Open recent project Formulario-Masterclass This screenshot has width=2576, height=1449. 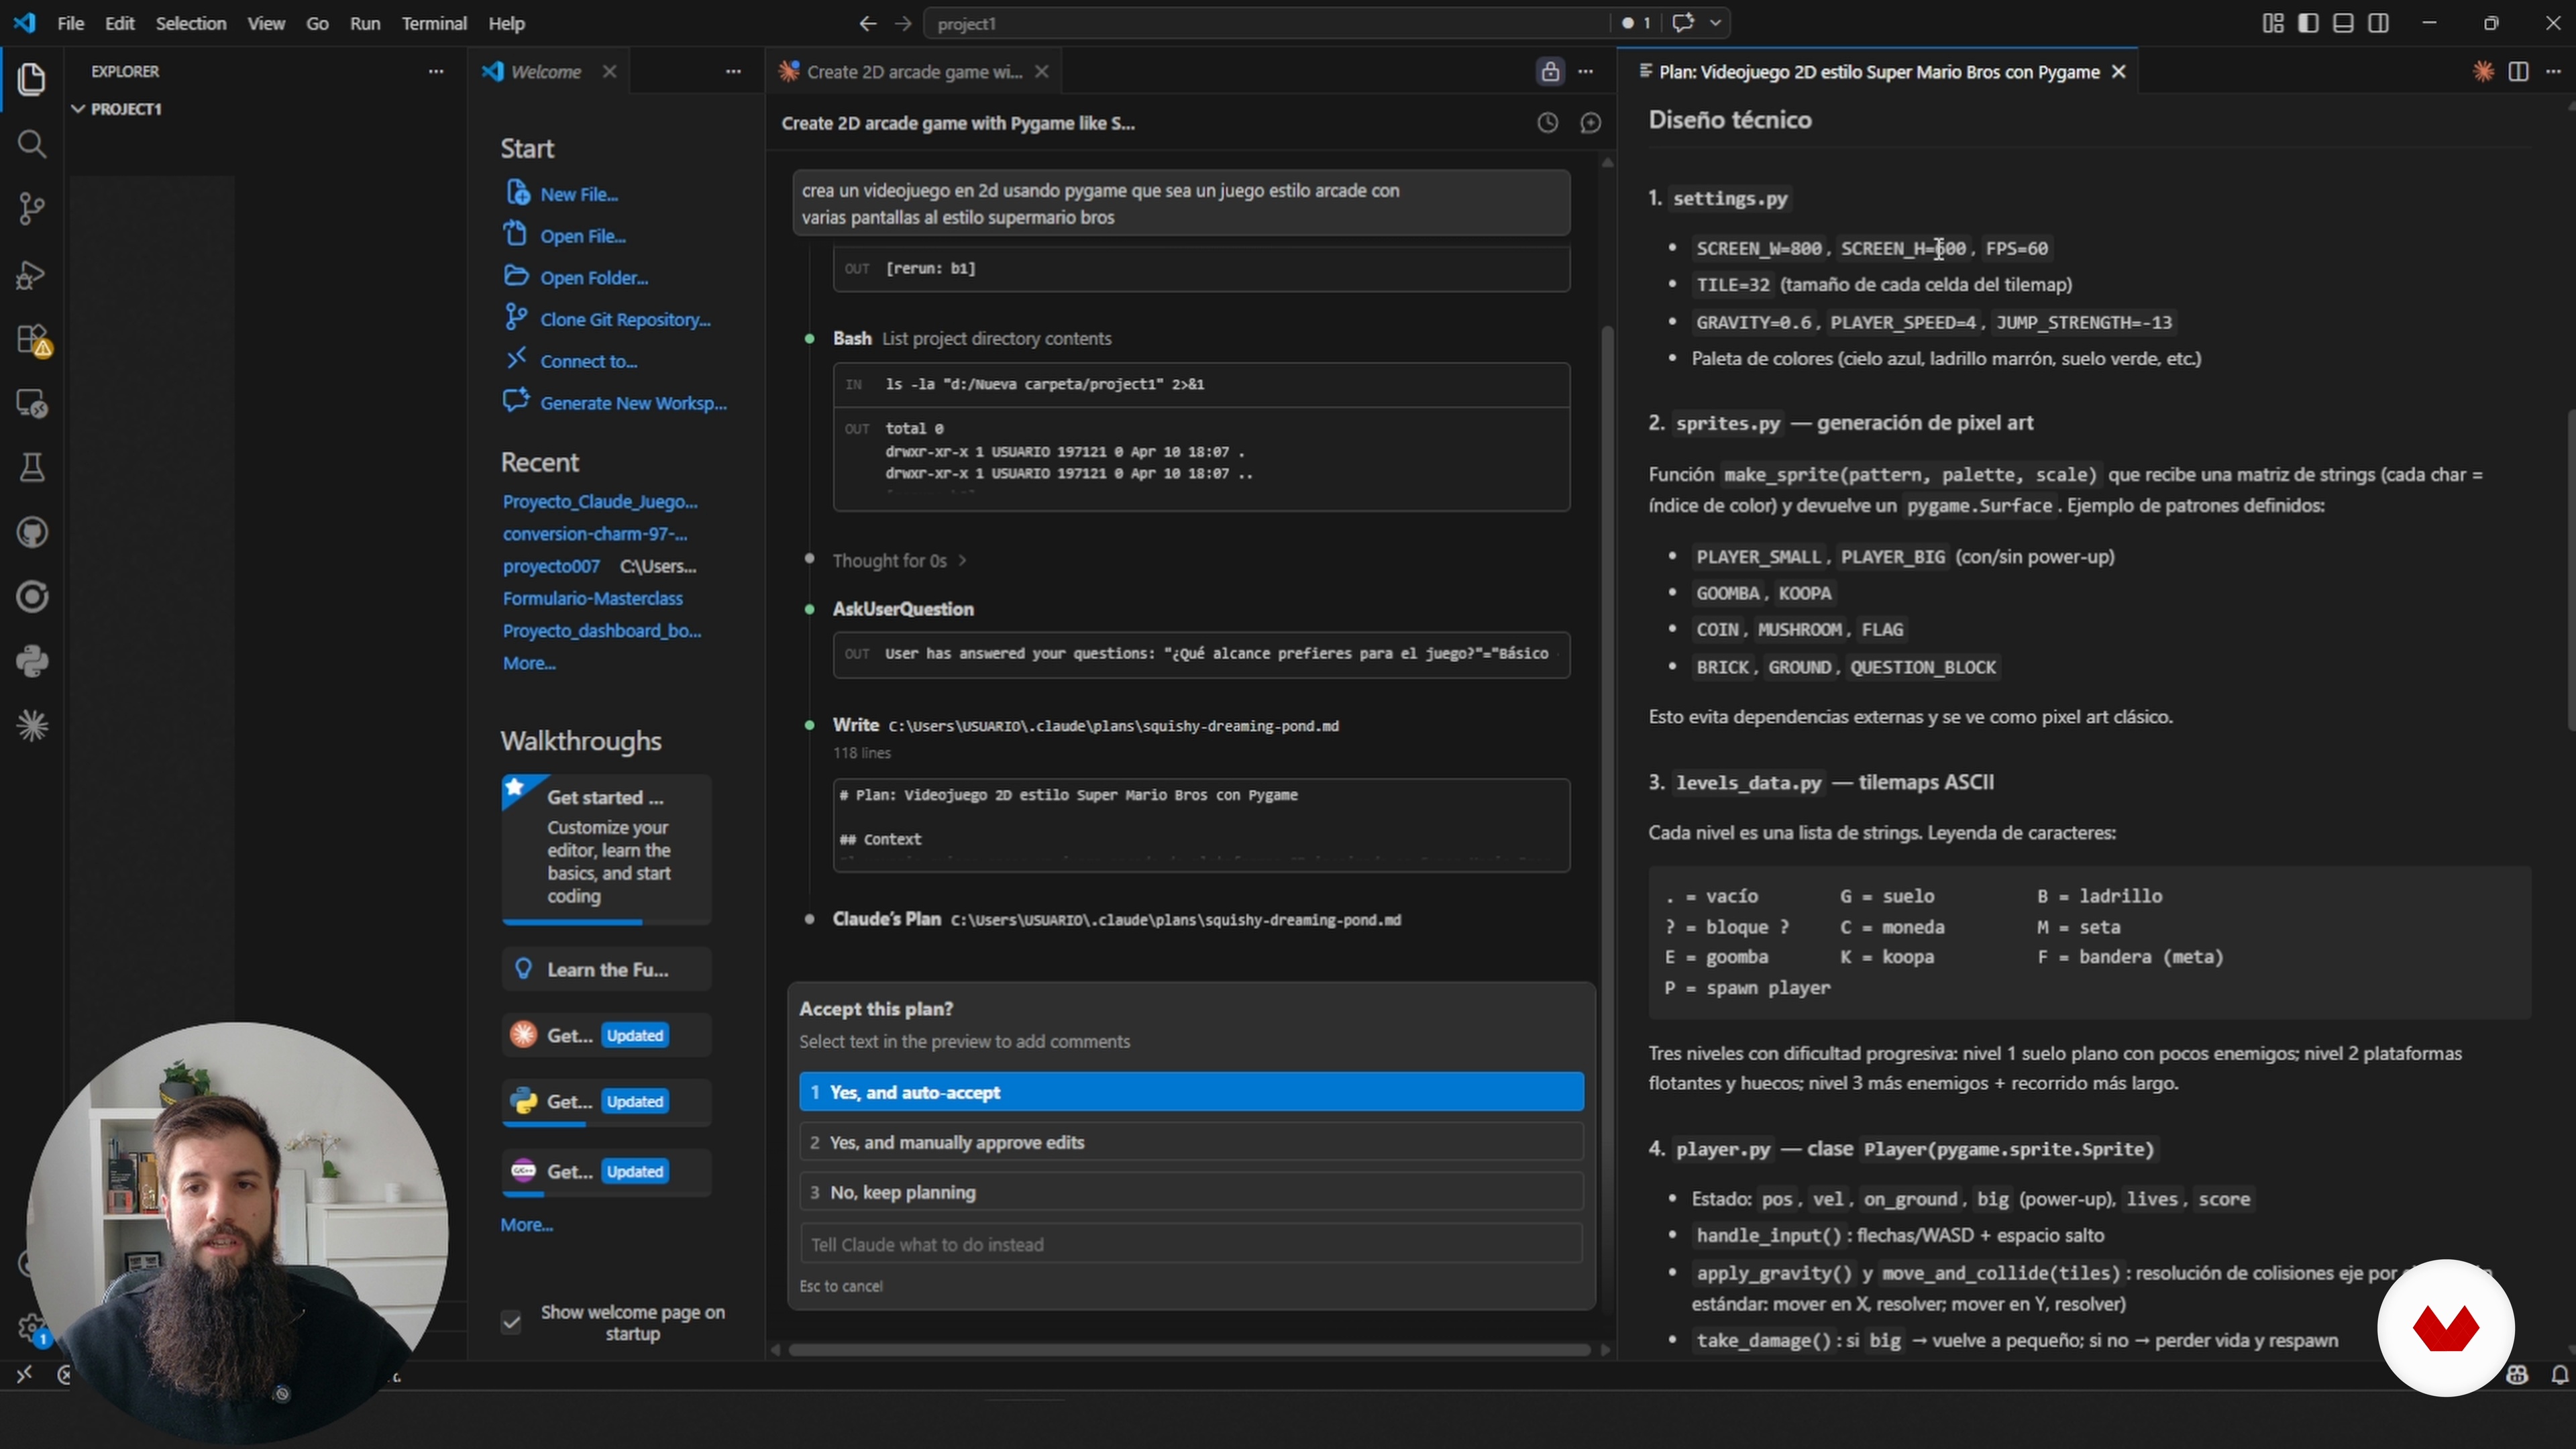pos(593,598)
